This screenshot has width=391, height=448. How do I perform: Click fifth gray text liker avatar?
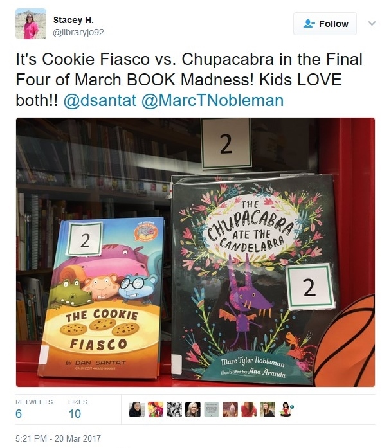pos(212,409)
